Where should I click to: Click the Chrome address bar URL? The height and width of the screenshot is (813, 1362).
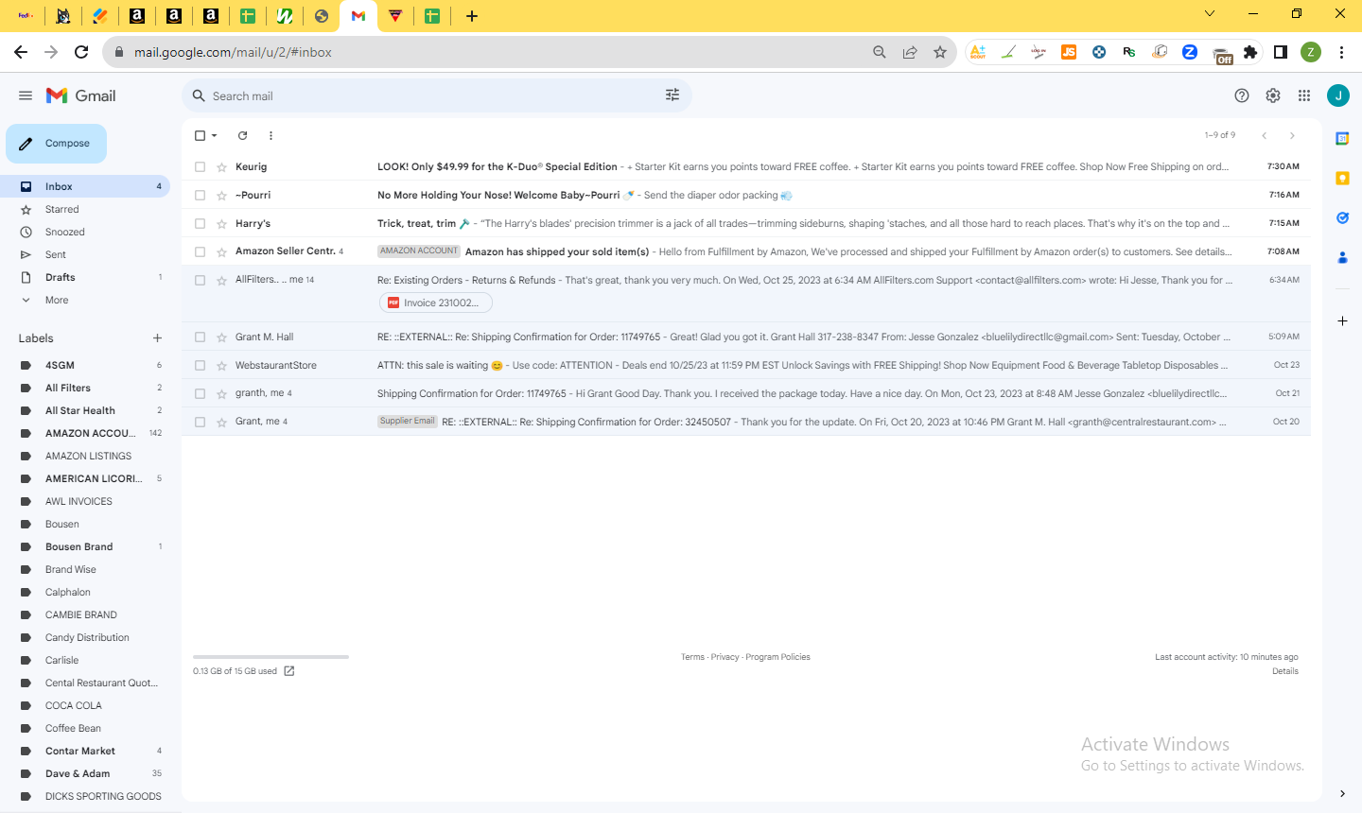coord(233,52)
